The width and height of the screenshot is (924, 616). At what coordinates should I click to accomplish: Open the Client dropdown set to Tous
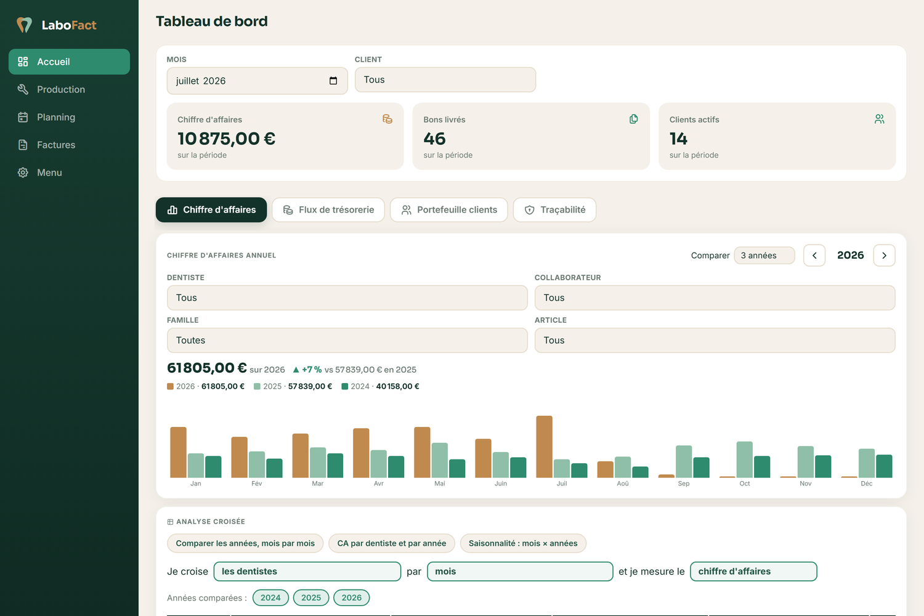tap(445, 80)
